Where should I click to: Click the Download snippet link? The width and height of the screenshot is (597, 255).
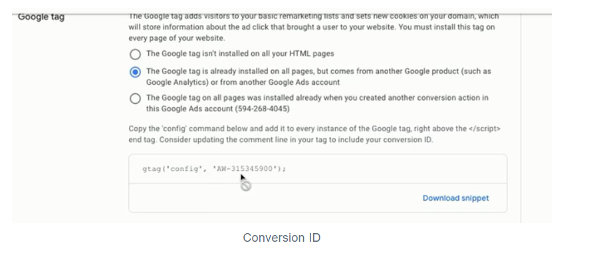456,198
